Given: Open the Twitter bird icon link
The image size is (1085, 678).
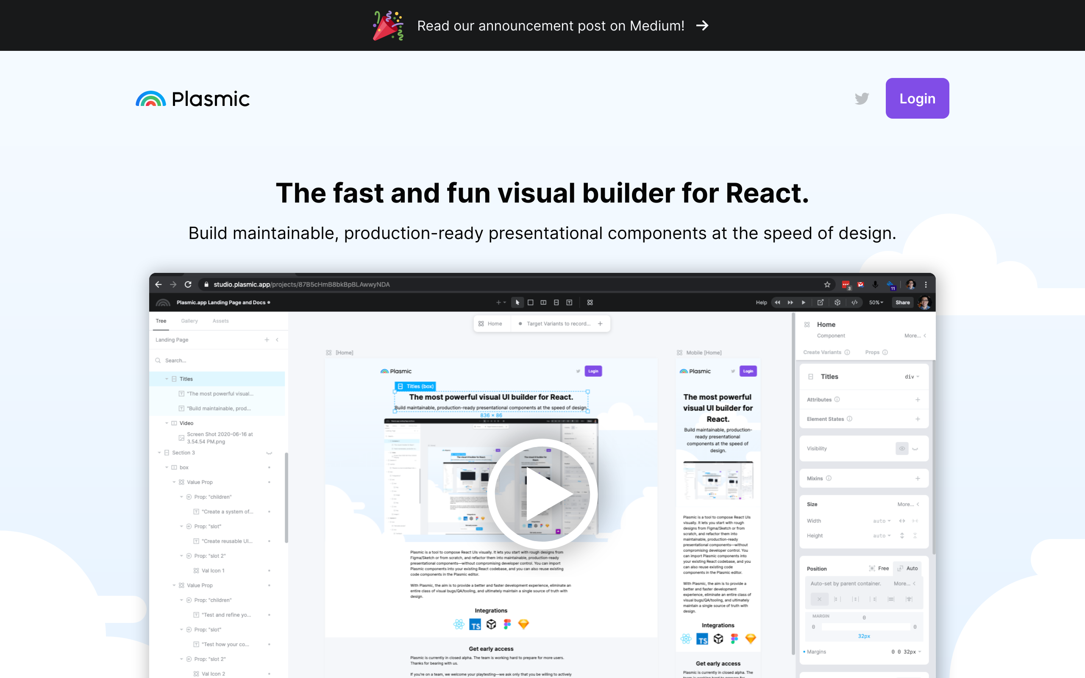Looking at the screenshot, I should [x=861, y=99].
